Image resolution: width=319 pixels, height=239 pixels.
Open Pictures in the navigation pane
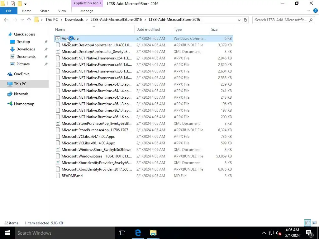coord(23,64)
